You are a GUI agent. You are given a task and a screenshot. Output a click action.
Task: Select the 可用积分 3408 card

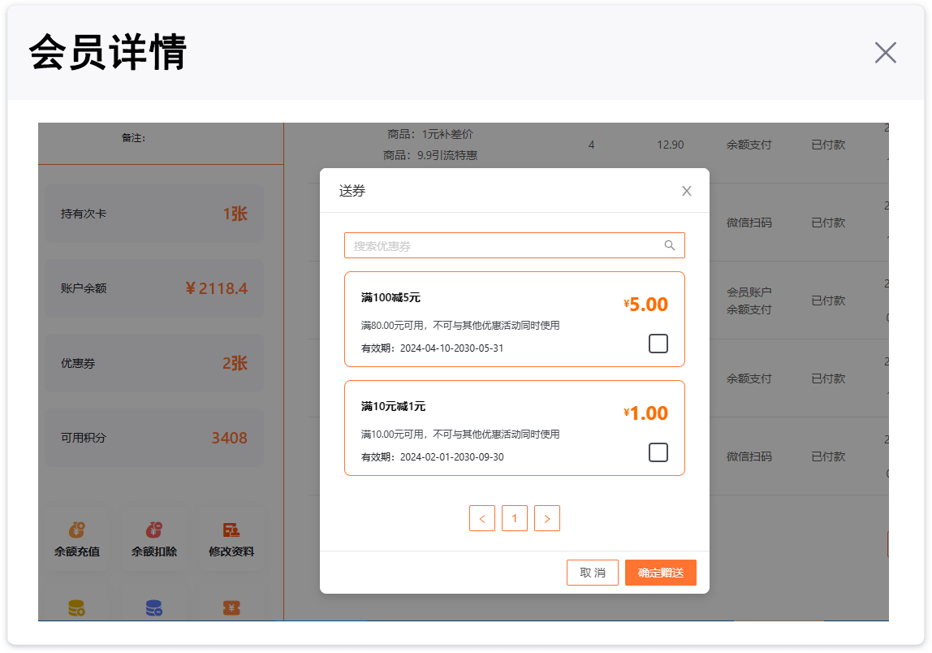pos(153,438)
